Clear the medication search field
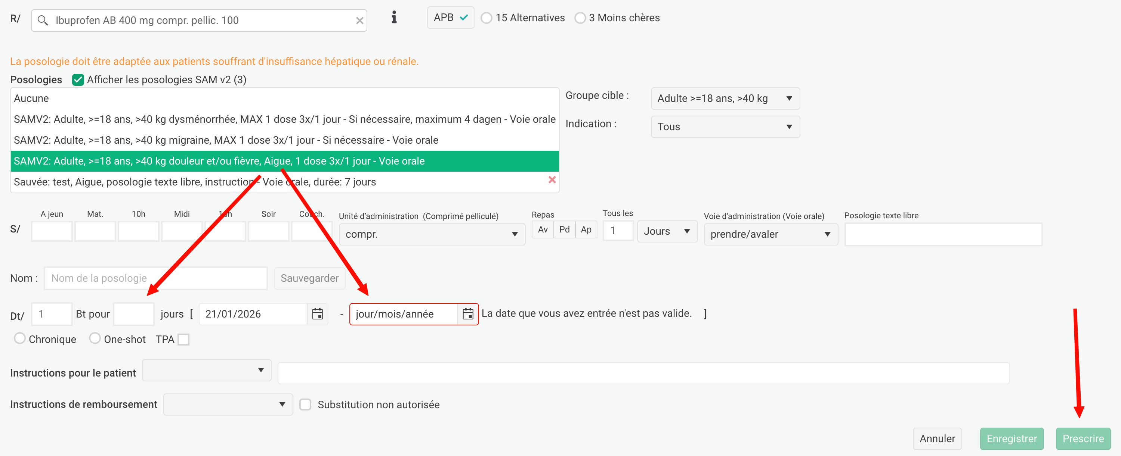This screenshot has width=1121, height=456. click(x=359, y=21)
